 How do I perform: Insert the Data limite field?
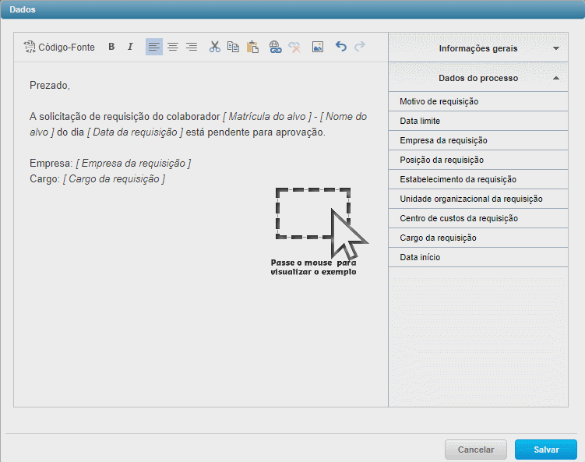(420, 121)
